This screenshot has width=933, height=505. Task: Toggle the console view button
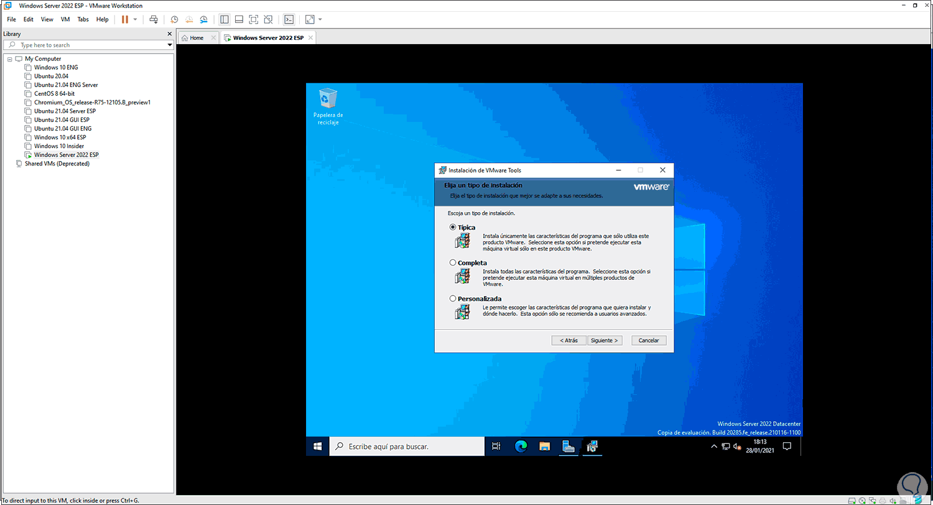289,19
